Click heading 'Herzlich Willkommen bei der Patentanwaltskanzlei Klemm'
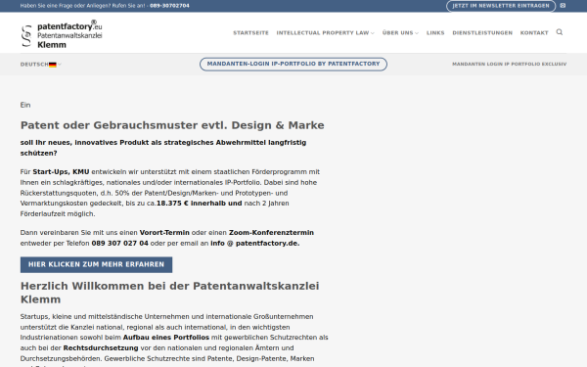 [x=169, y=293]
